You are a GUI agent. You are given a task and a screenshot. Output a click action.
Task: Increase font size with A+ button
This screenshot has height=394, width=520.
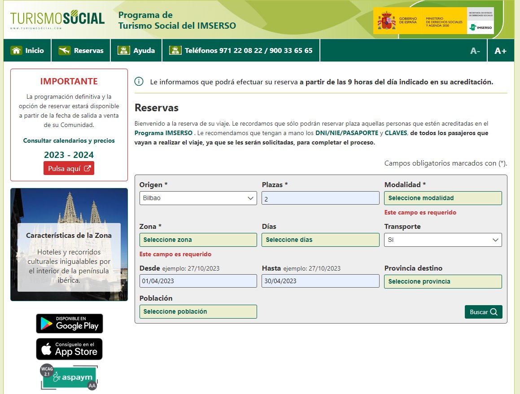pos(500,51)
